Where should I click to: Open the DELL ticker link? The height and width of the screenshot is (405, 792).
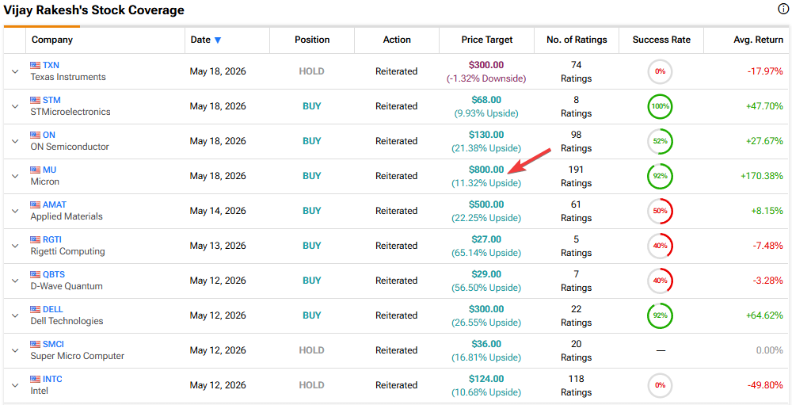coord(53,309)
